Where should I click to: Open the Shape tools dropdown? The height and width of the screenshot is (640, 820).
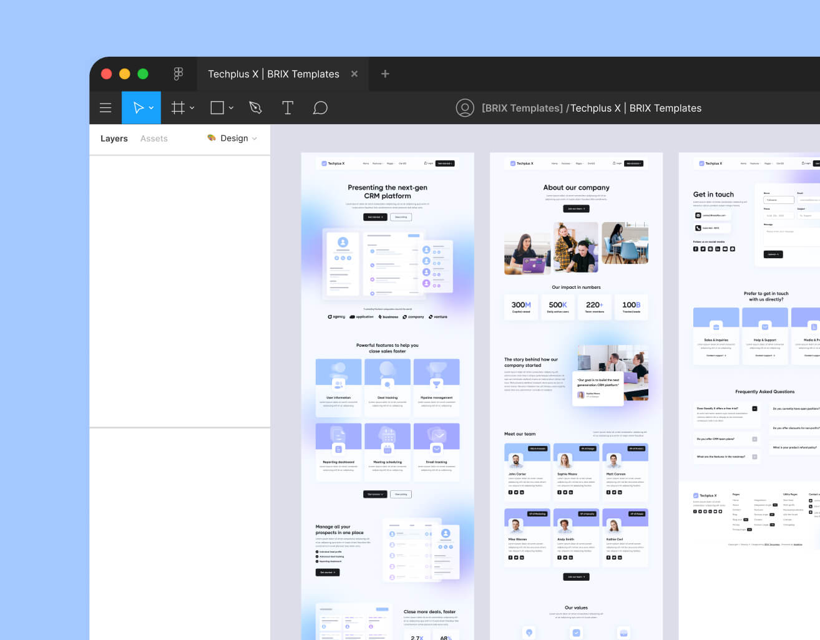230,107
